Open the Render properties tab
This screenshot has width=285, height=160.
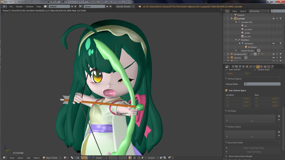[x=233, y=66]
